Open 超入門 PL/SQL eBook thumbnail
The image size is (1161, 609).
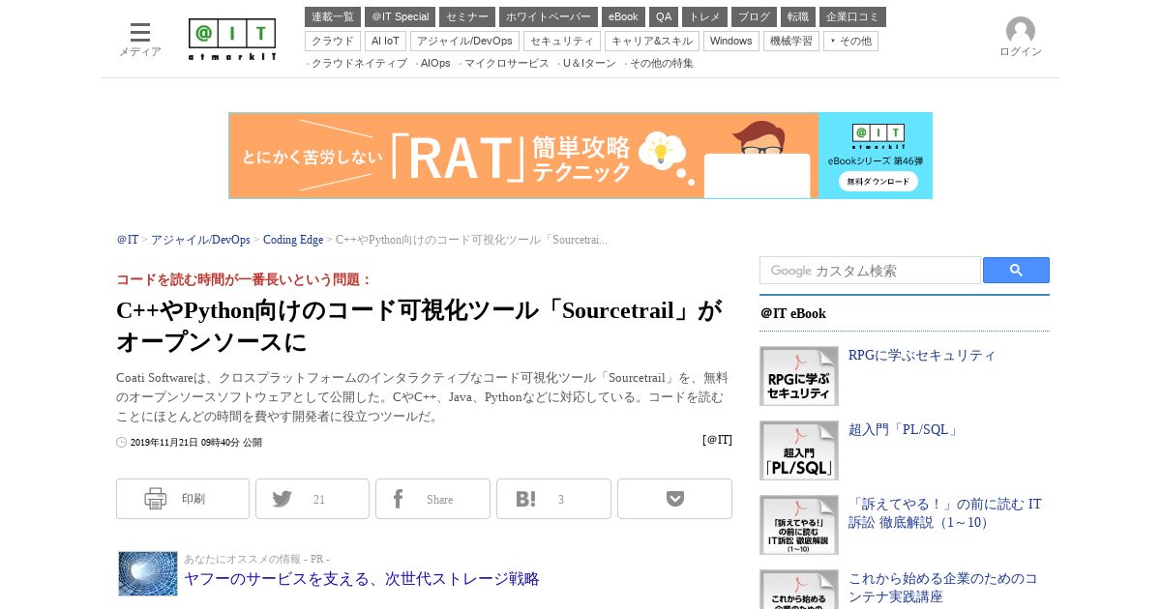pos(799,450)
